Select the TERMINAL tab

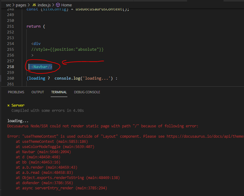[59, 92]
